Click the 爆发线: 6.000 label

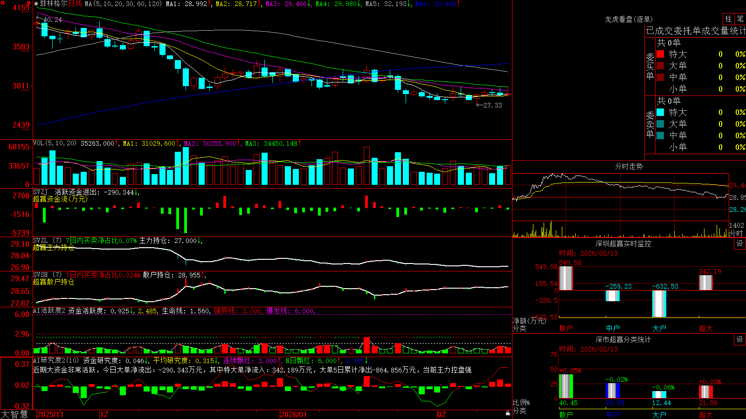tap(290, 311)
